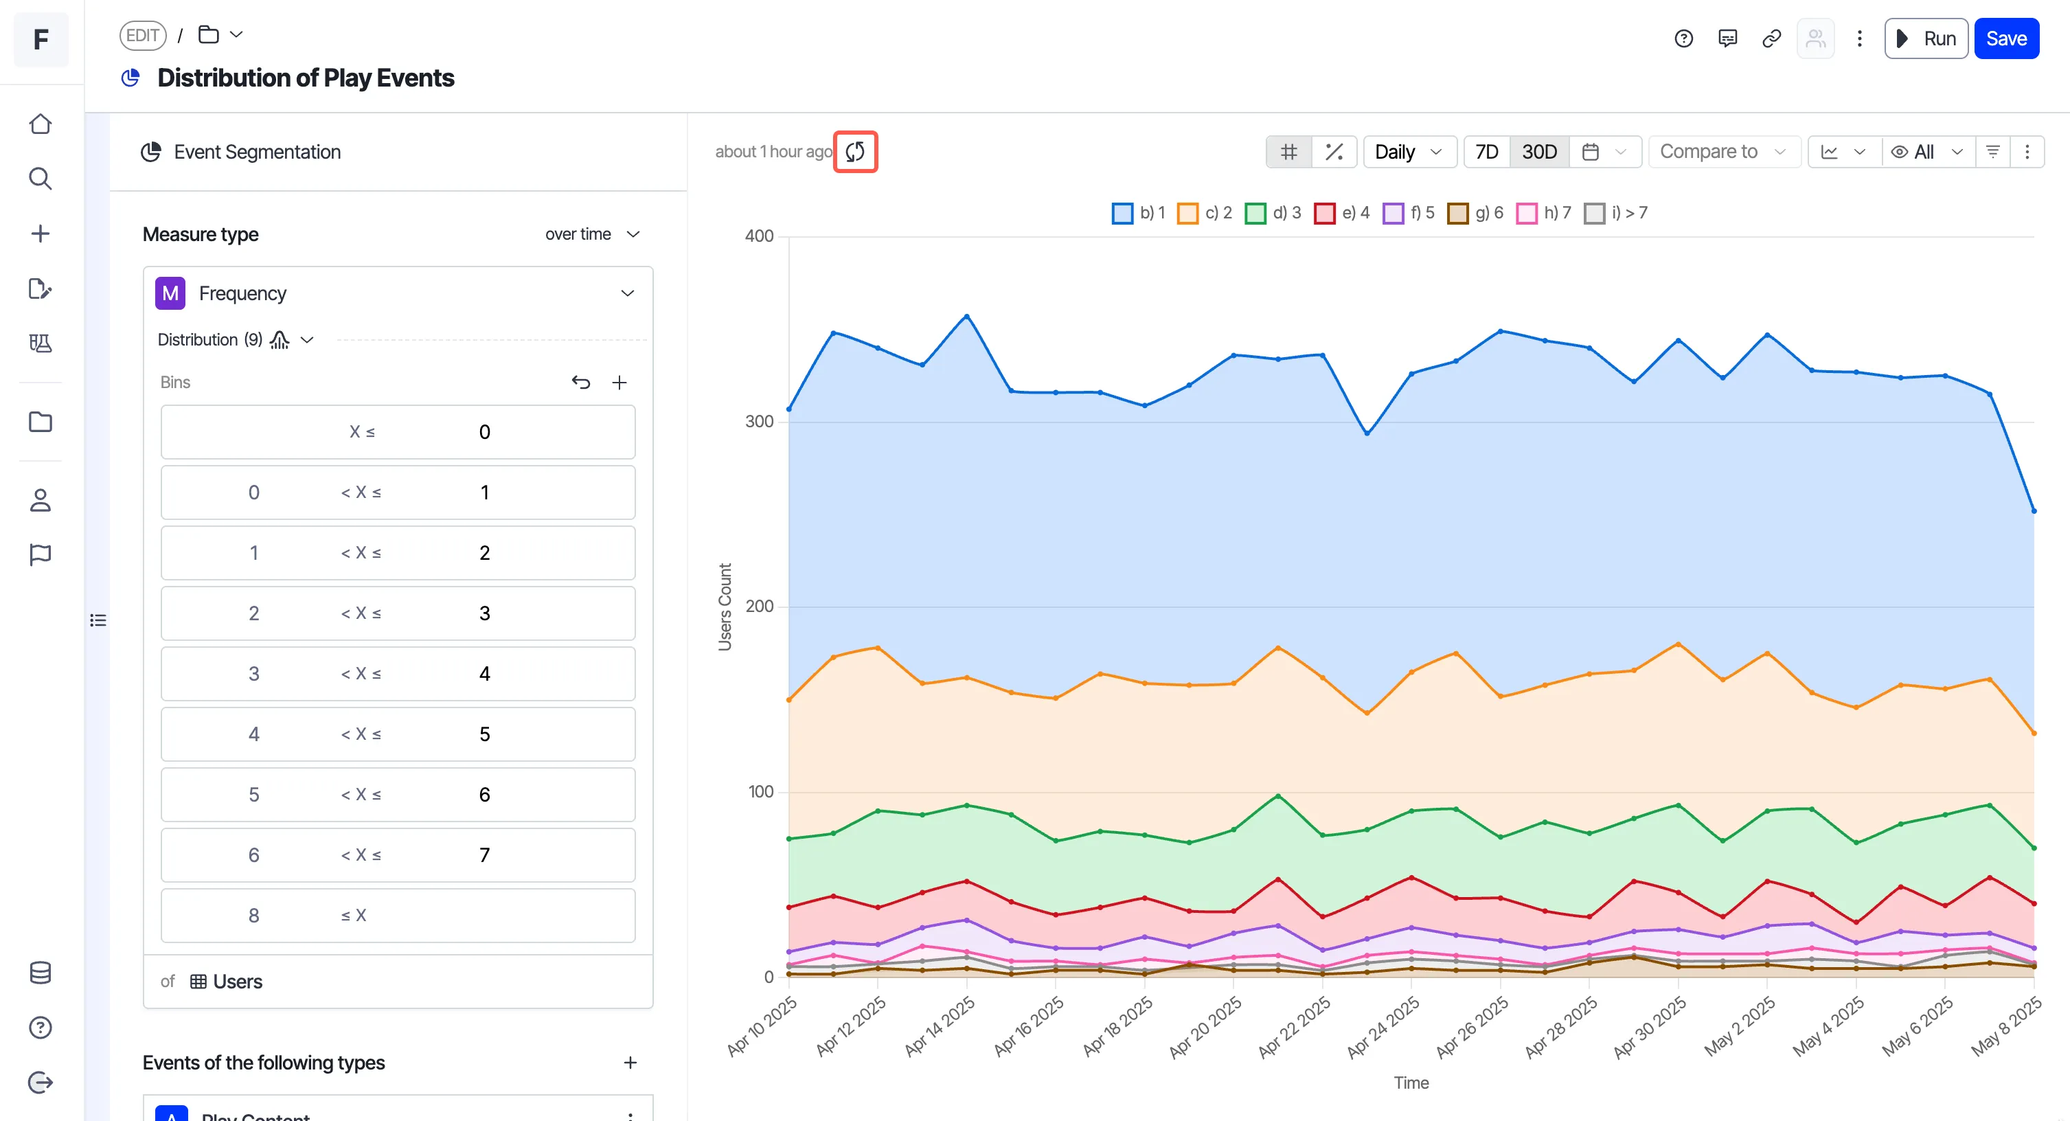2070x1121 pixels.
Task: Open the chart toolbar three-dot menu
Action: coord(2027,152)
